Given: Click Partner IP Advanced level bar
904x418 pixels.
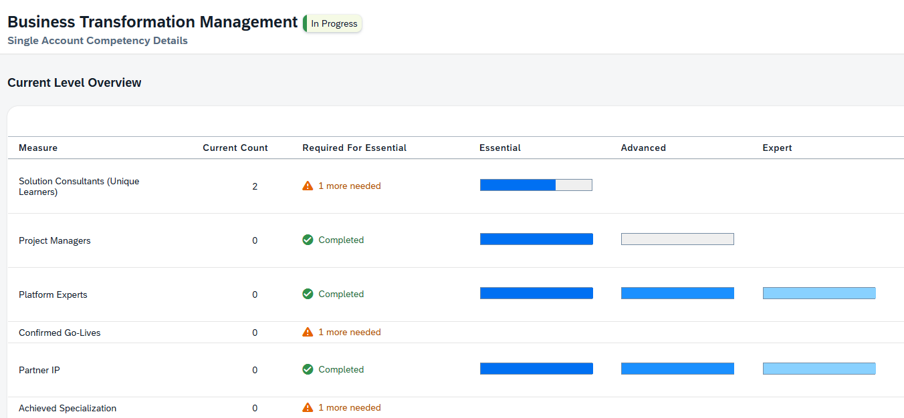Looking at the screenshot, I should (677, 369).
